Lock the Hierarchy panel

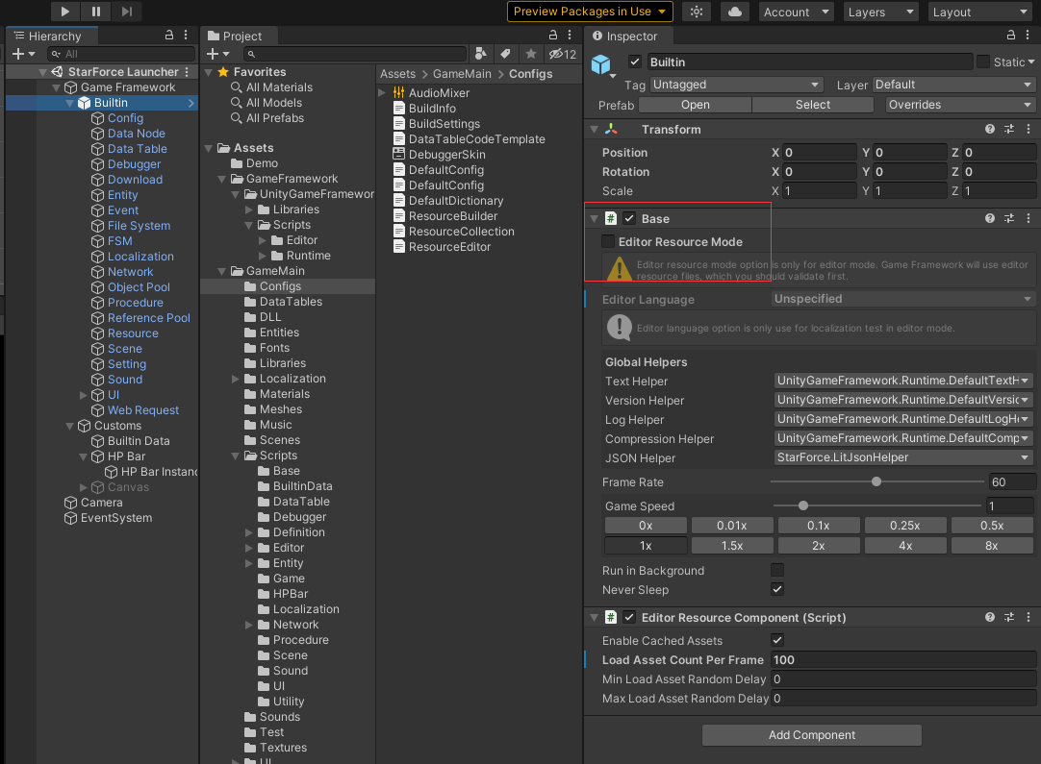coord(169,36)
